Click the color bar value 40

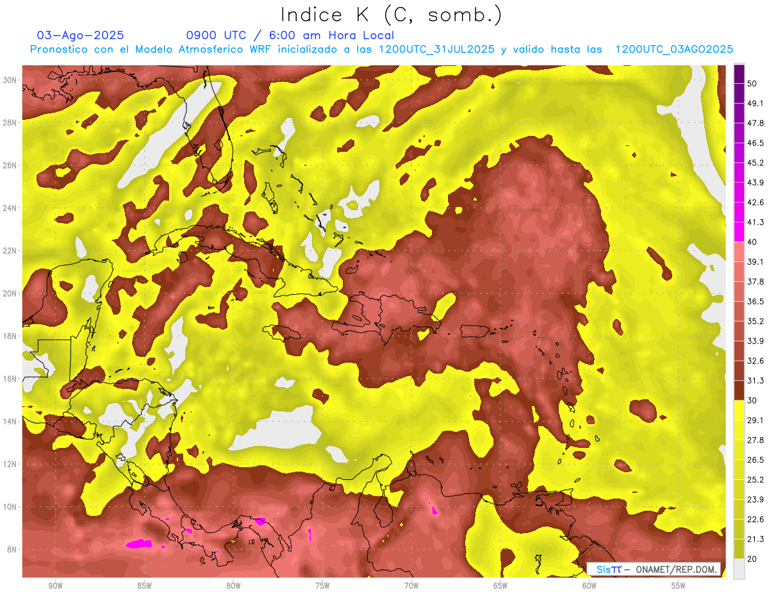tap(752, 242)
